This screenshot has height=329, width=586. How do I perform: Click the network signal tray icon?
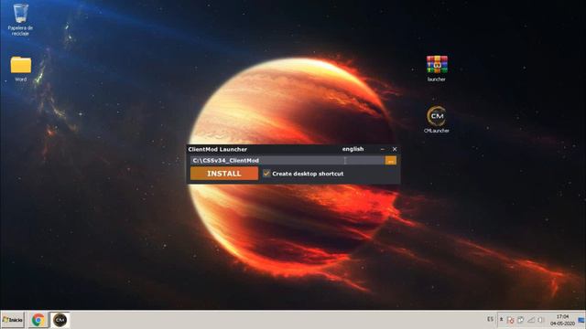pos(531,320)
